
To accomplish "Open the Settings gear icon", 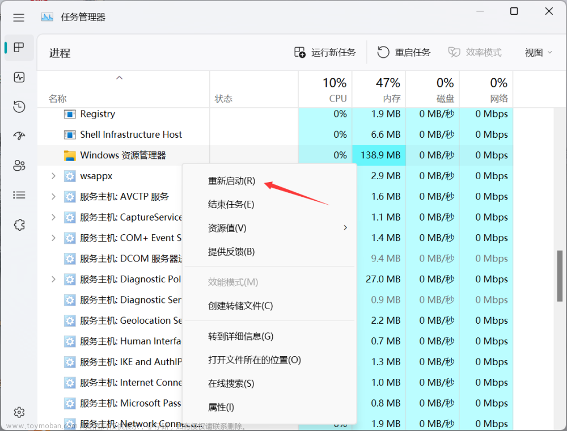I will pyautogui.click(x=19, y=412).
